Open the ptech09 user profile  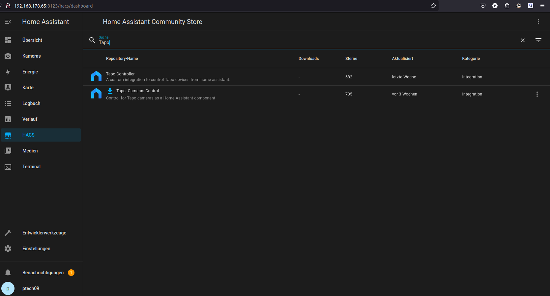[31, 288]
